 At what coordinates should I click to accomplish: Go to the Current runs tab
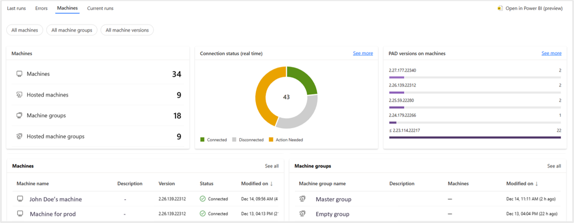tap(100, 8)
